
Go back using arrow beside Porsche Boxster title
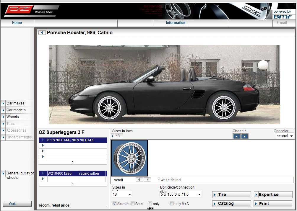coord(42,32)
